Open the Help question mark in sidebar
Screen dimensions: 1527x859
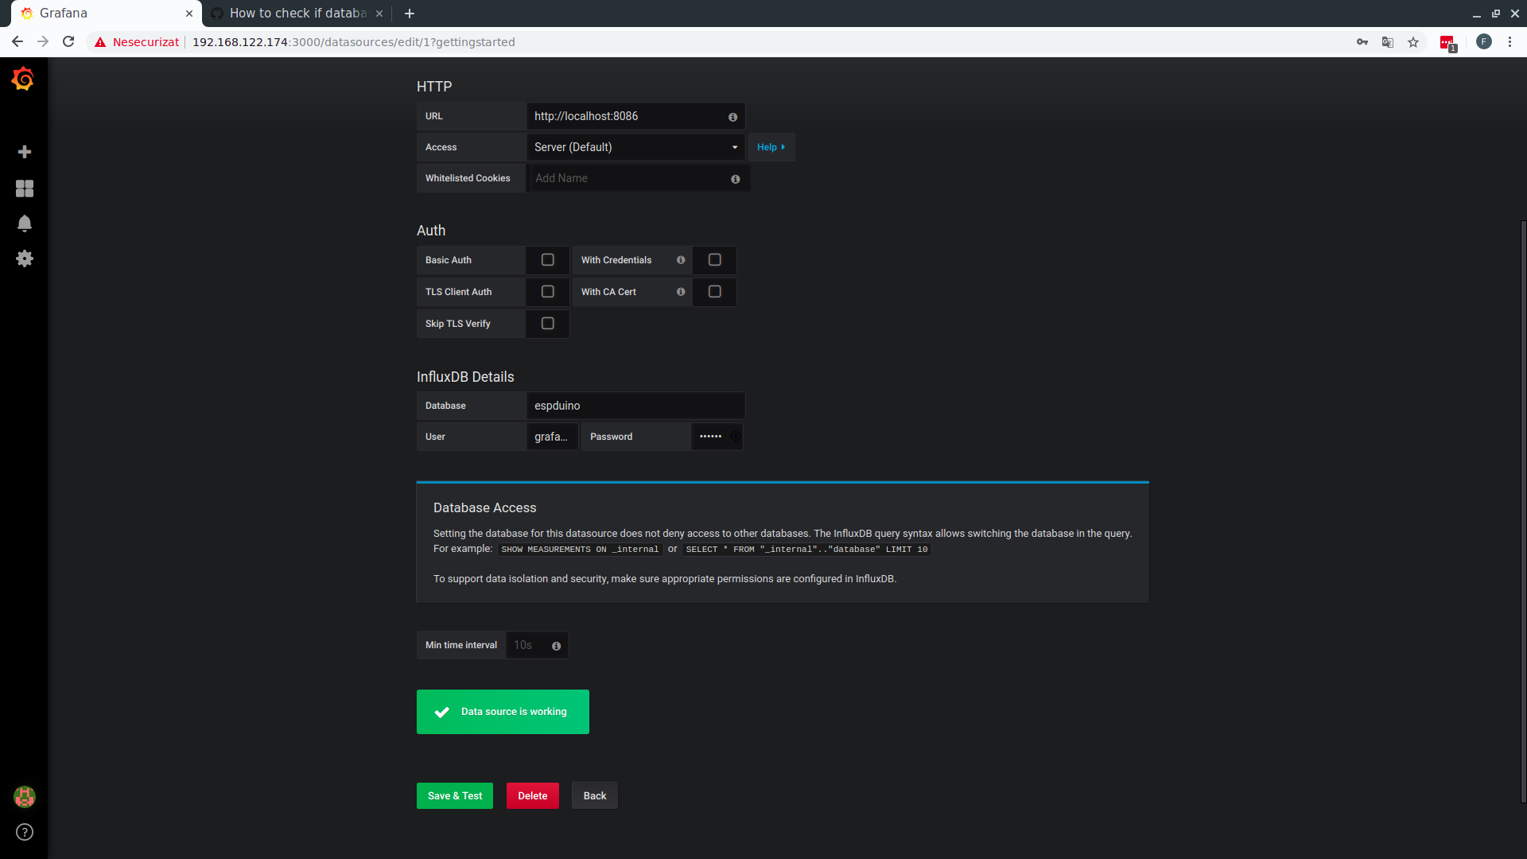25,832
